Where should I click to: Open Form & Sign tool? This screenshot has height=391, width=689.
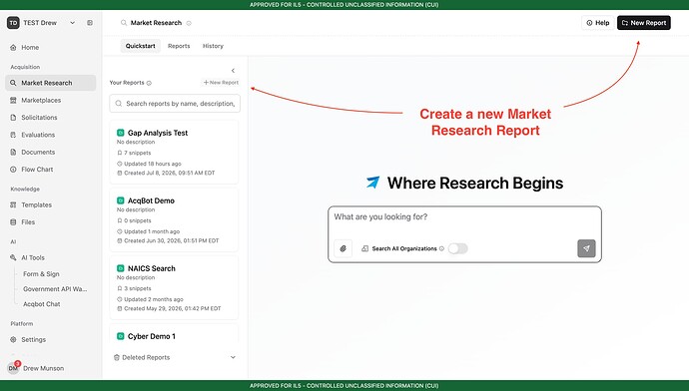[x=41, y=274]
